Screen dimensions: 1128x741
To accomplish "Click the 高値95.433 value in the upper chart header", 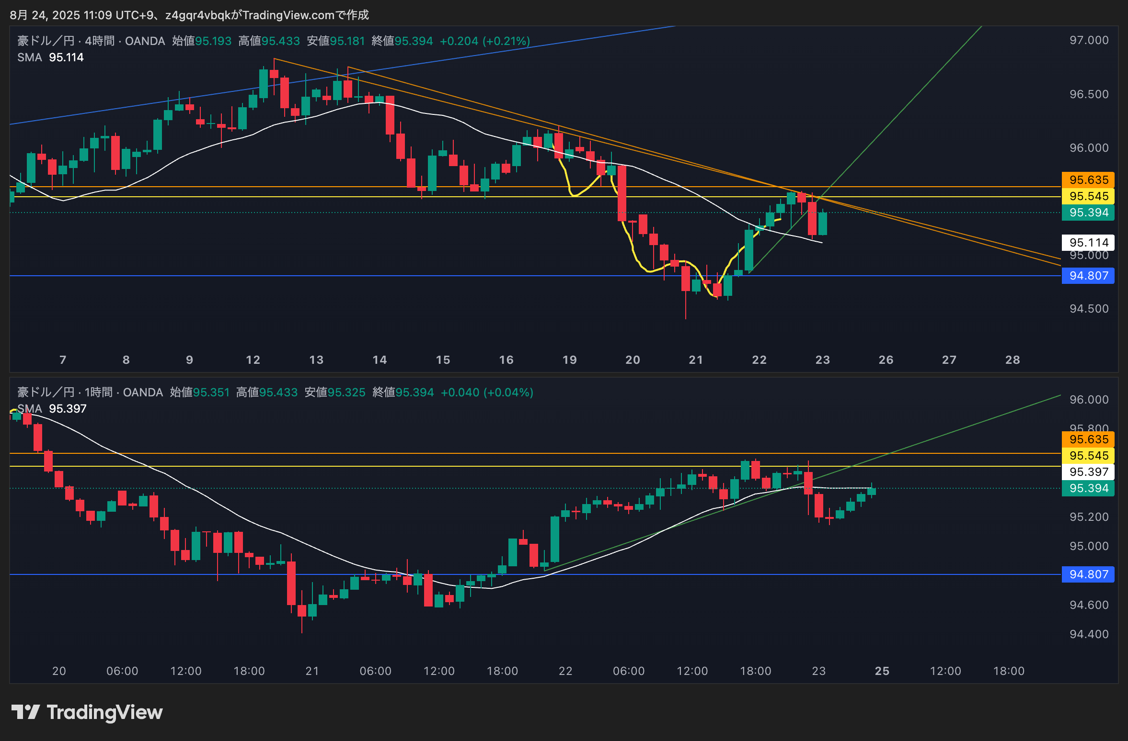I will point(269,41).
